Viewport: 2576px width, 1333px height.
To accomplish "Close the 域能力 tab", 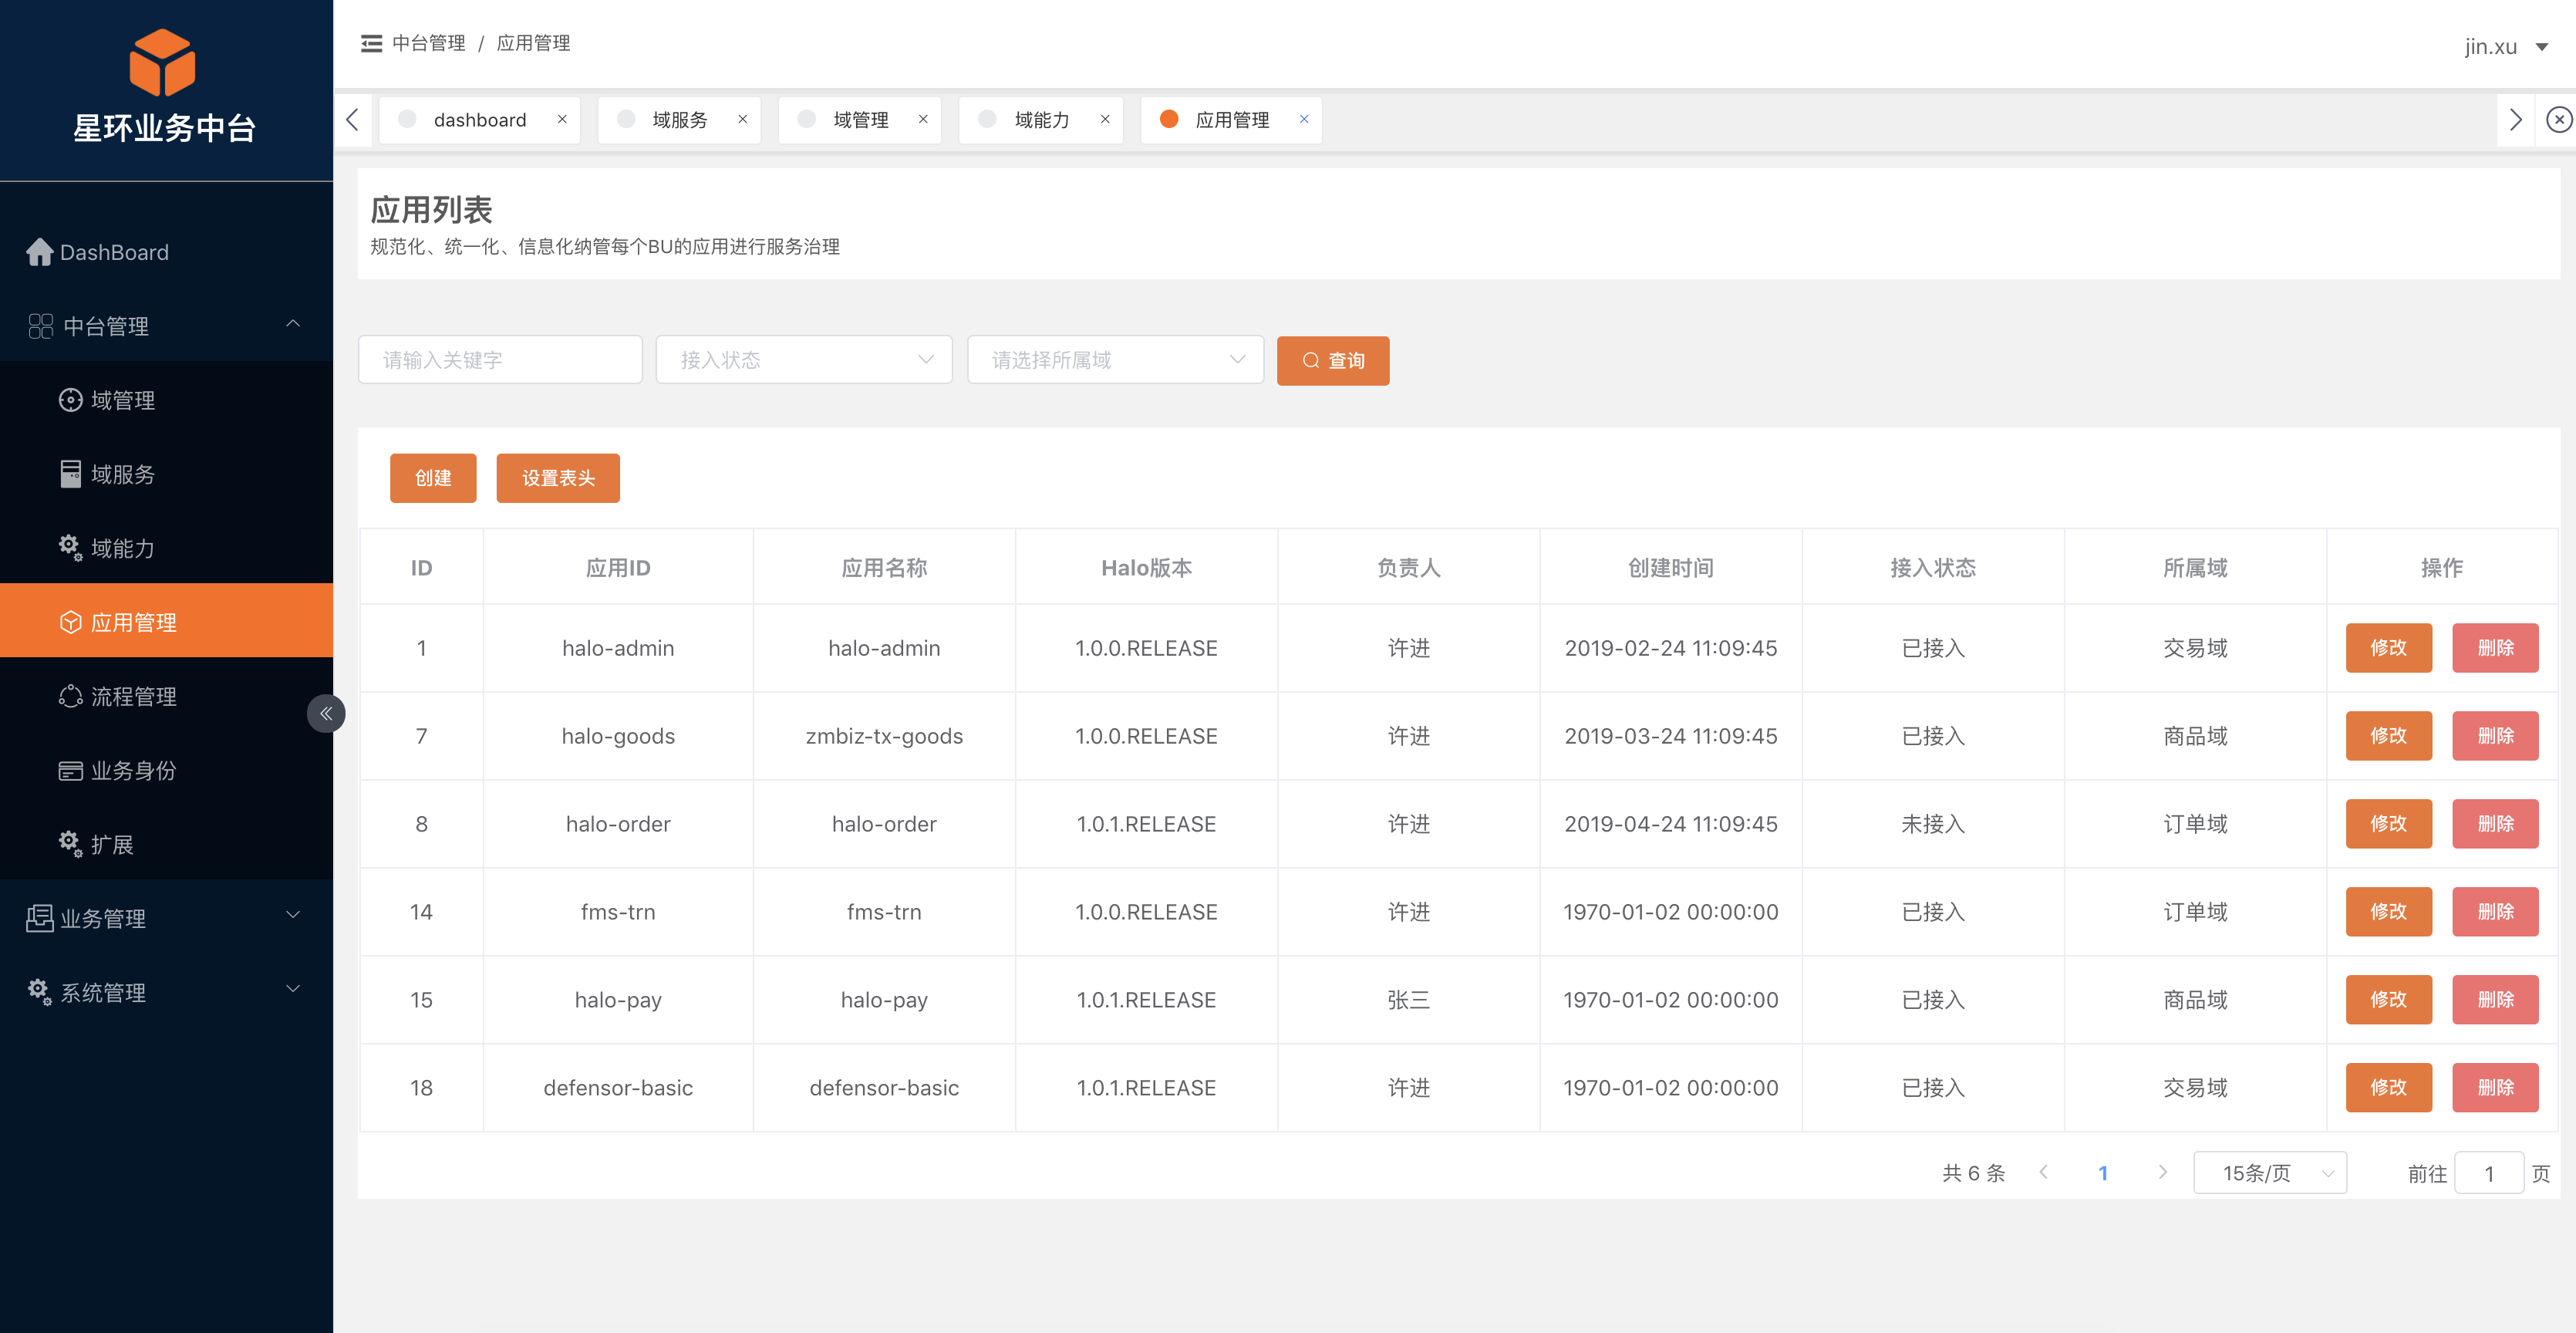I will coord(1105,119).
